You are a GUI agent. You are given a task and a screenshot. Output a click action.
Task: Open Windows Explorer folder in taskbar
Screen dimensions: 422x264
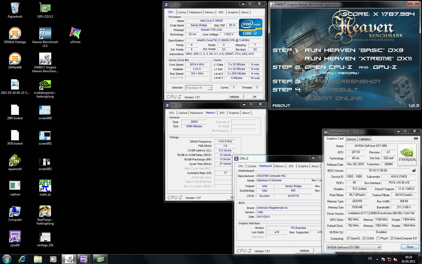pyautogui.click(x=38, y=259)
